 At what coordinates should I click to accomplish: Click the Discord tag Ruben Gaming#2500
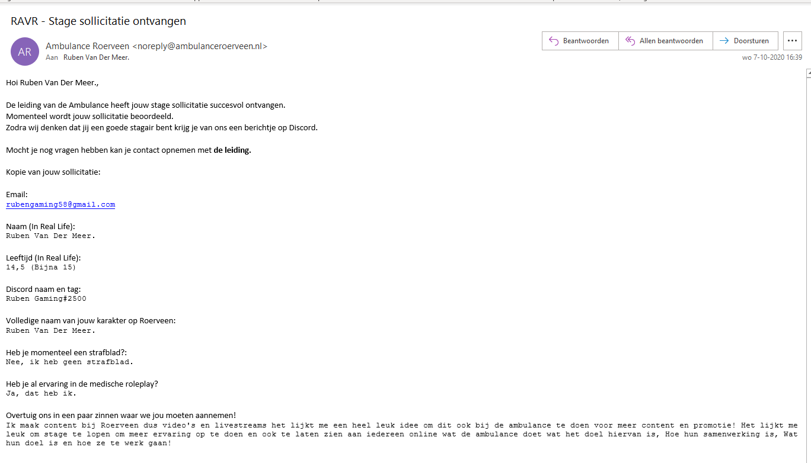coord(46,298)
